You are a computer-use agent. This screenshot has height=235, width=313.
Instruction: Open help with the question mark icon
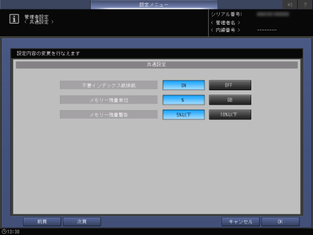tap(305, 5)
